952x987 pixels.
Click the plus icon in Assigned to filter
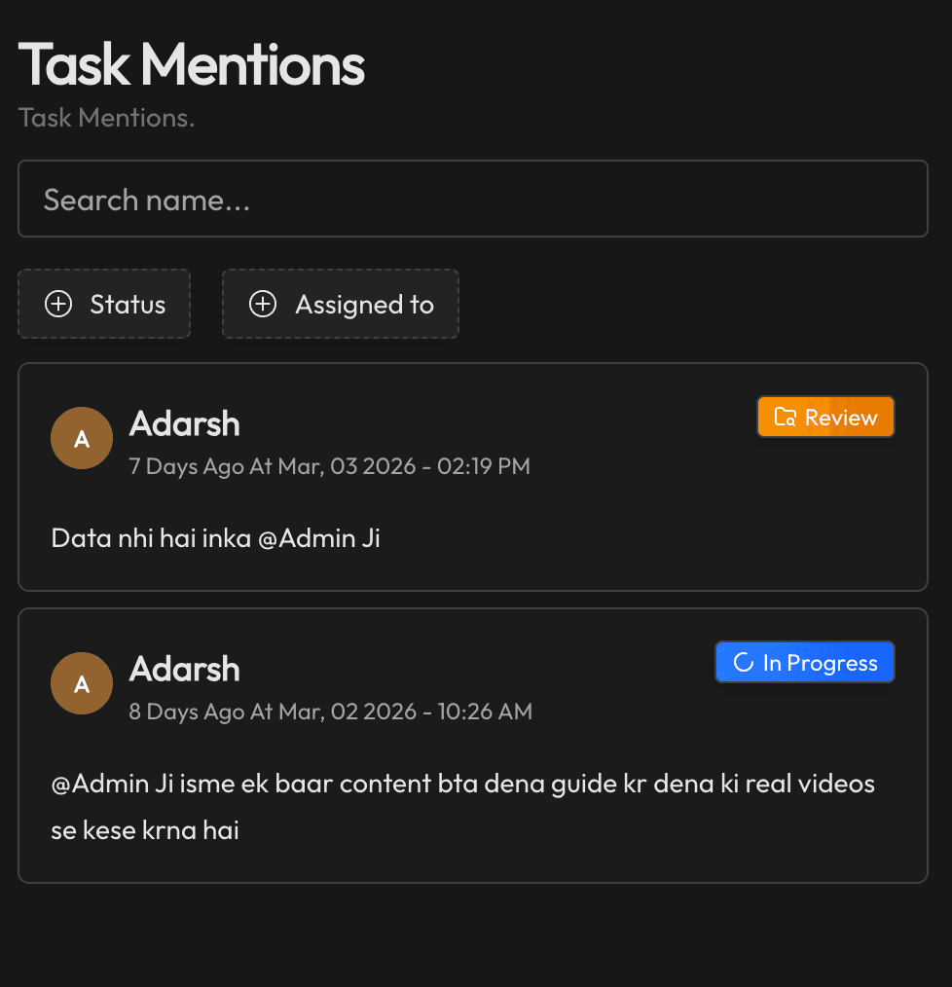[x=263, y=304]
